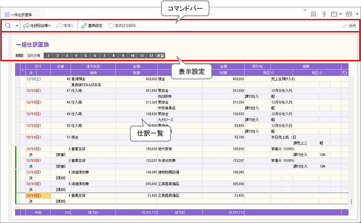361x223 pixels.
Task: Click the search magnifier icon in command bar
Action: (x=8, y=26)
